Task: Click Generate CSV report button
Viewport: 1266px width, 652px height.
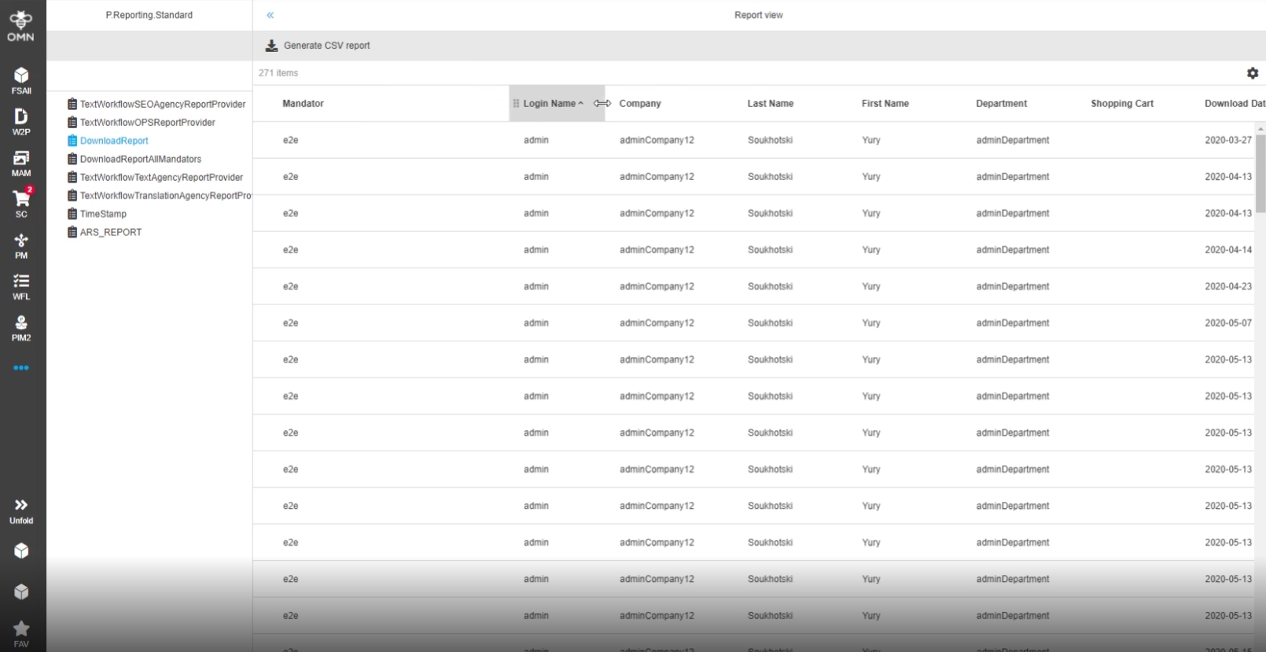Action: coord(318,46)
